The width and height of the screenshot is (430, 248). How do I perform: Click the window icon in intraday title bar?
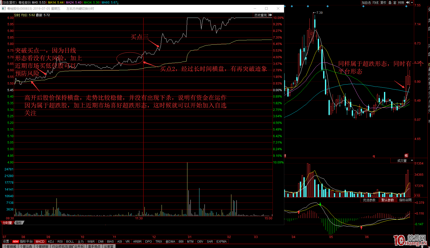point(4,8)
